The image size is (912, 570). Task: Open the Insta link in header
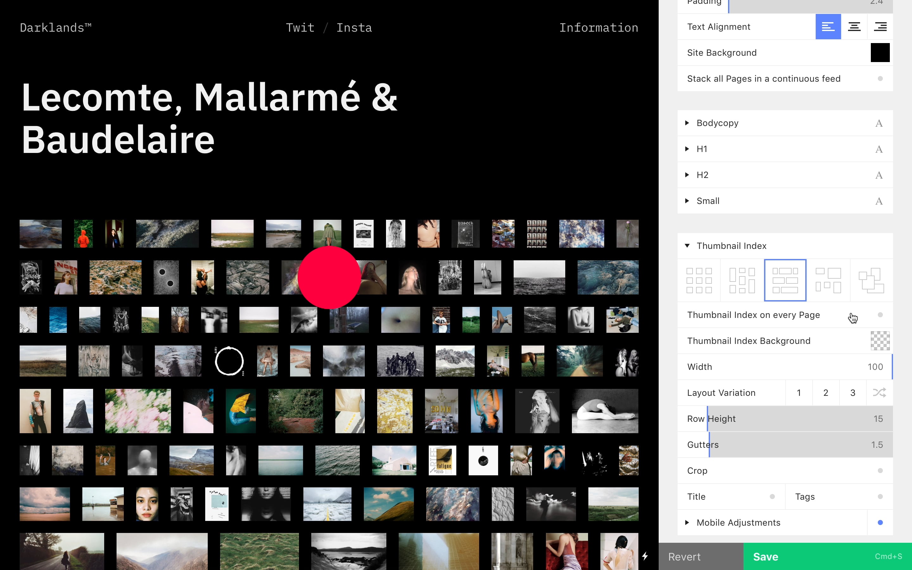pyautogui.click(x=354, y=28)
